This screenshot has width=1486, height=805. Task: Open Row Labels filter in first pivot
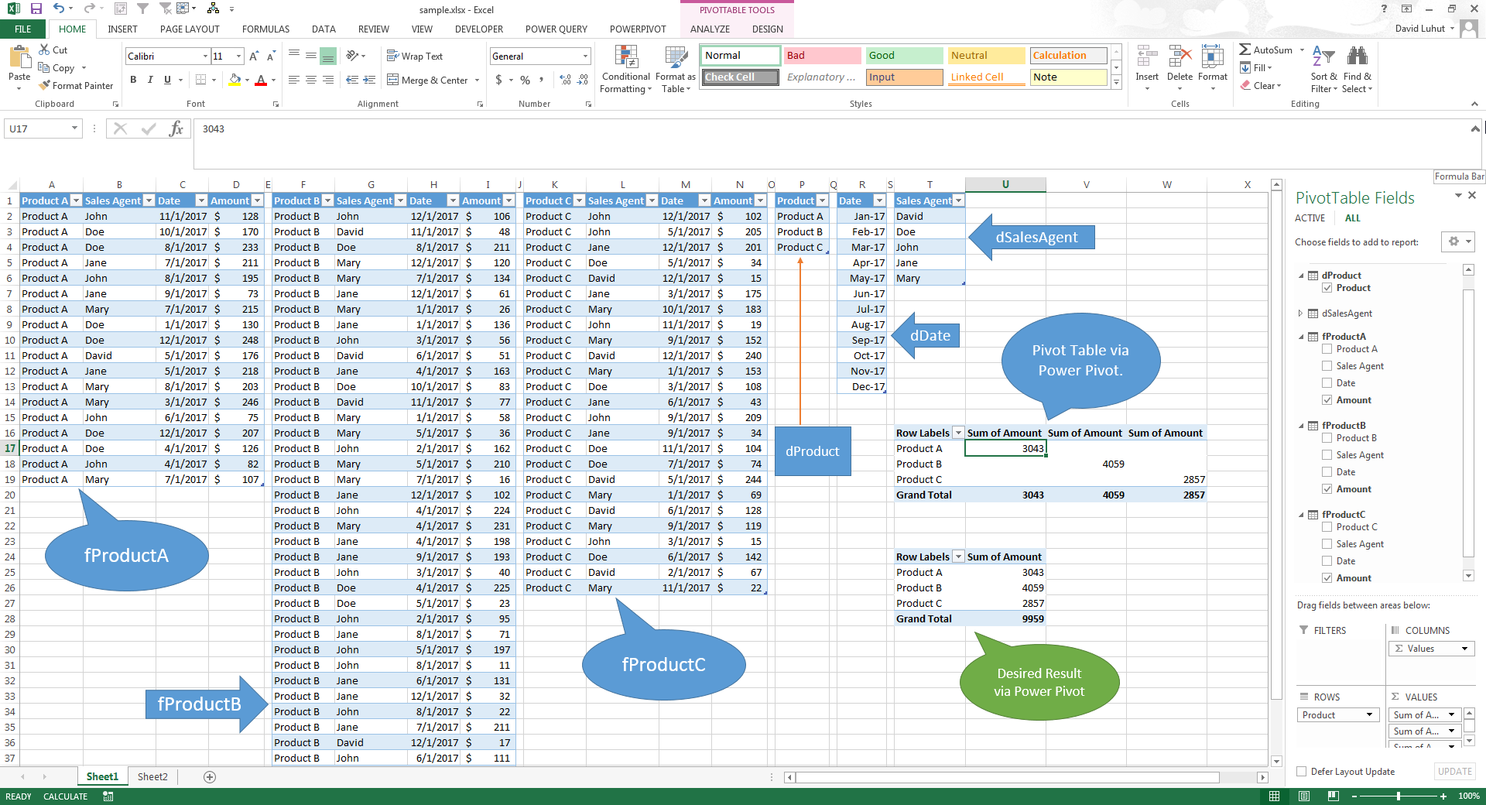[958, 433]
